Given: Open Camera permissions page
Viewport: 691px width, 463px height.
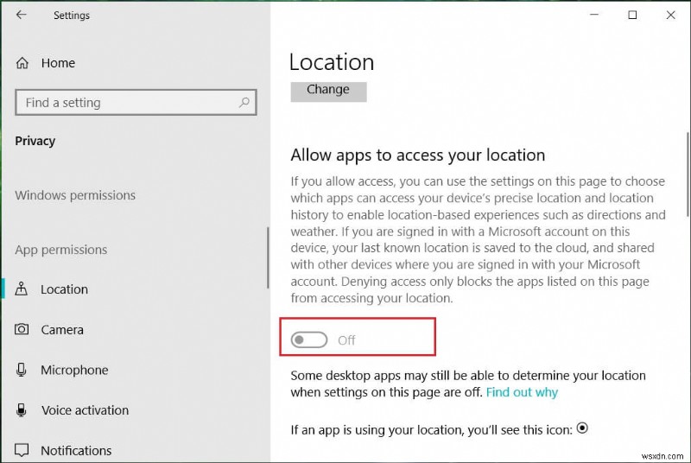Looking at the screenshot, I should 62,330.
